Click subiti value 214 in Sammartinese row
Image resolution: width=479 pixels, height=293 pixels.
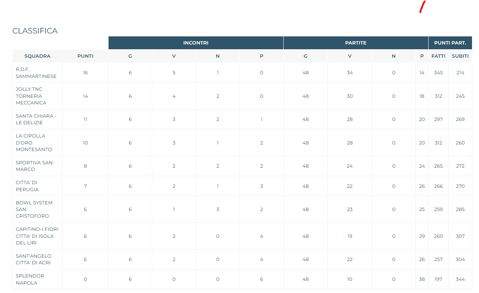coord(460,73)
